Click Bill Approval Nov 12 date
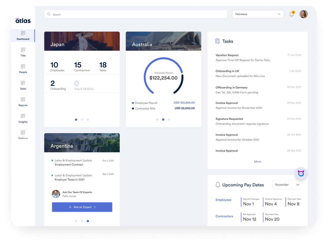 (x=249, y=217)
